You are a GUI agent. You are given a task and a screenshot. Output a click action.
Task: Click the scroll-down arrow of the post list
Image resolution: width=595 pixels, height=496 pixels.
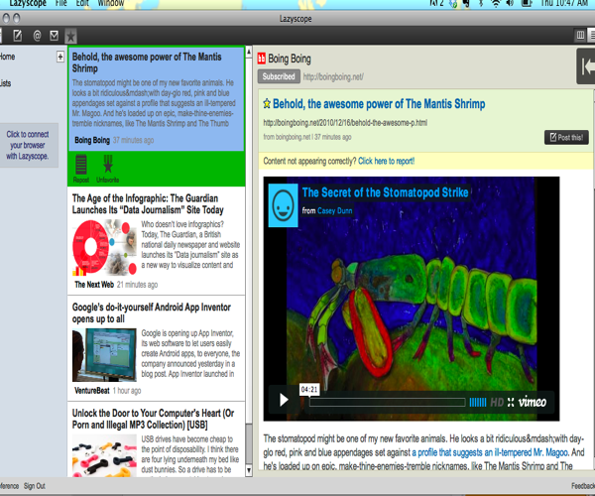(x=249, y=471)
